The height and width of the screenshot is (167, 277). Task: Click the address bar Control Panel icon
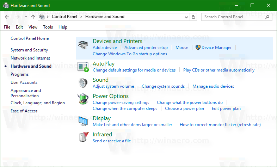pos(42,17)
